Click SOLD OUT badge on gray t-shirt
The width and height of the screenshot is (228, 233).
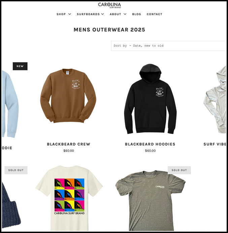pos(179,170)
